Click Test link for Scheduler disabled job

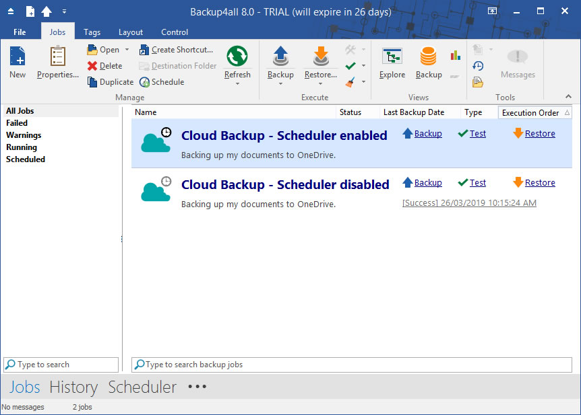click(478, 183)
